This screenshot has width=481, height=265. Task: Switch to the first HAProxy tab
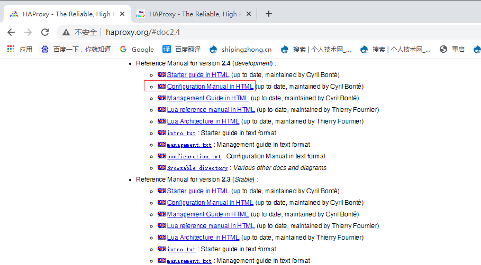(x=67, y=14)
